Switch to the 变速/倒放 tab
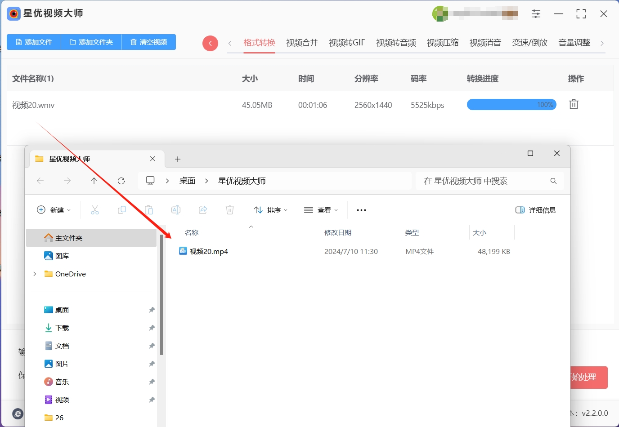Viewport: 619px width, 427px height. 530,43
